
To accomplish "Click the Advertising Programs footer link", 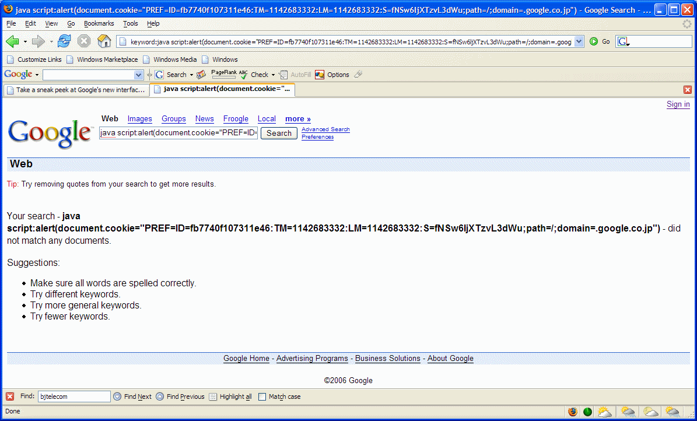I will click(x=312, y=359).
